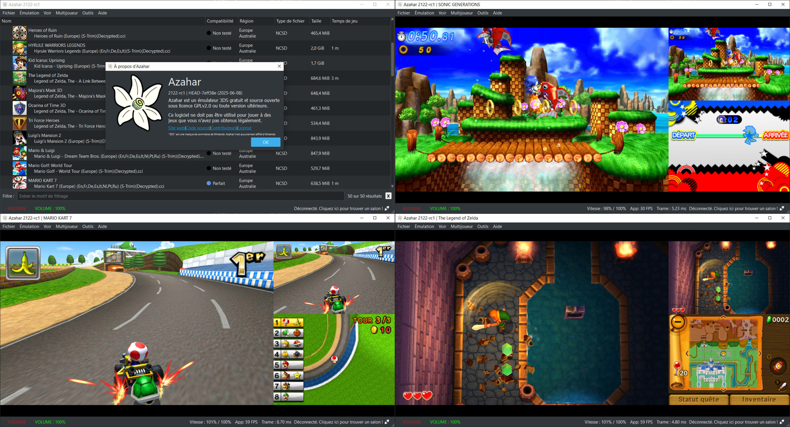Open the Contributeurs link
790x427 pixels.
[x=223, y=128]
